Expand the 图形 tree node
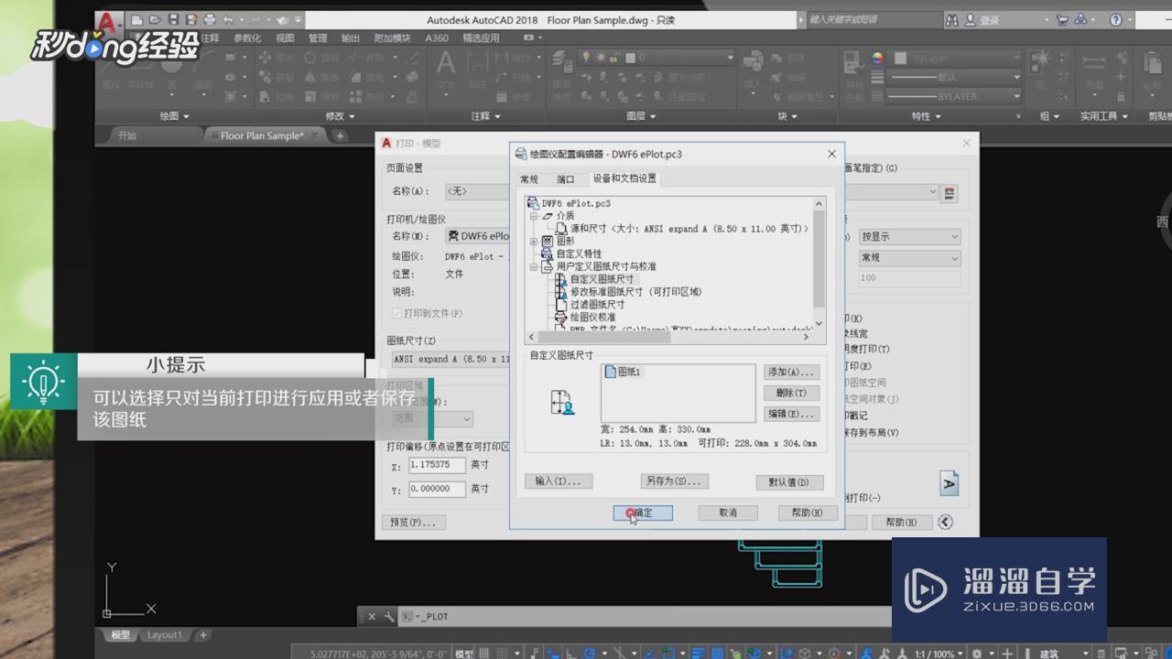This screenshot has height=659, width=1172. pyautogui.click(x=534, y=242)
